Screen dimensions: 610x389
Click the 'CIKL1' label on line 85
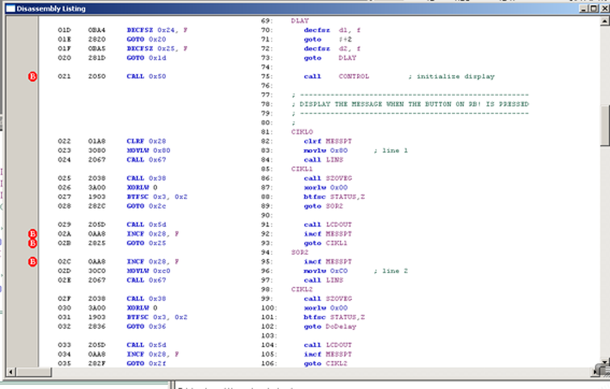[x=302, y=169]
